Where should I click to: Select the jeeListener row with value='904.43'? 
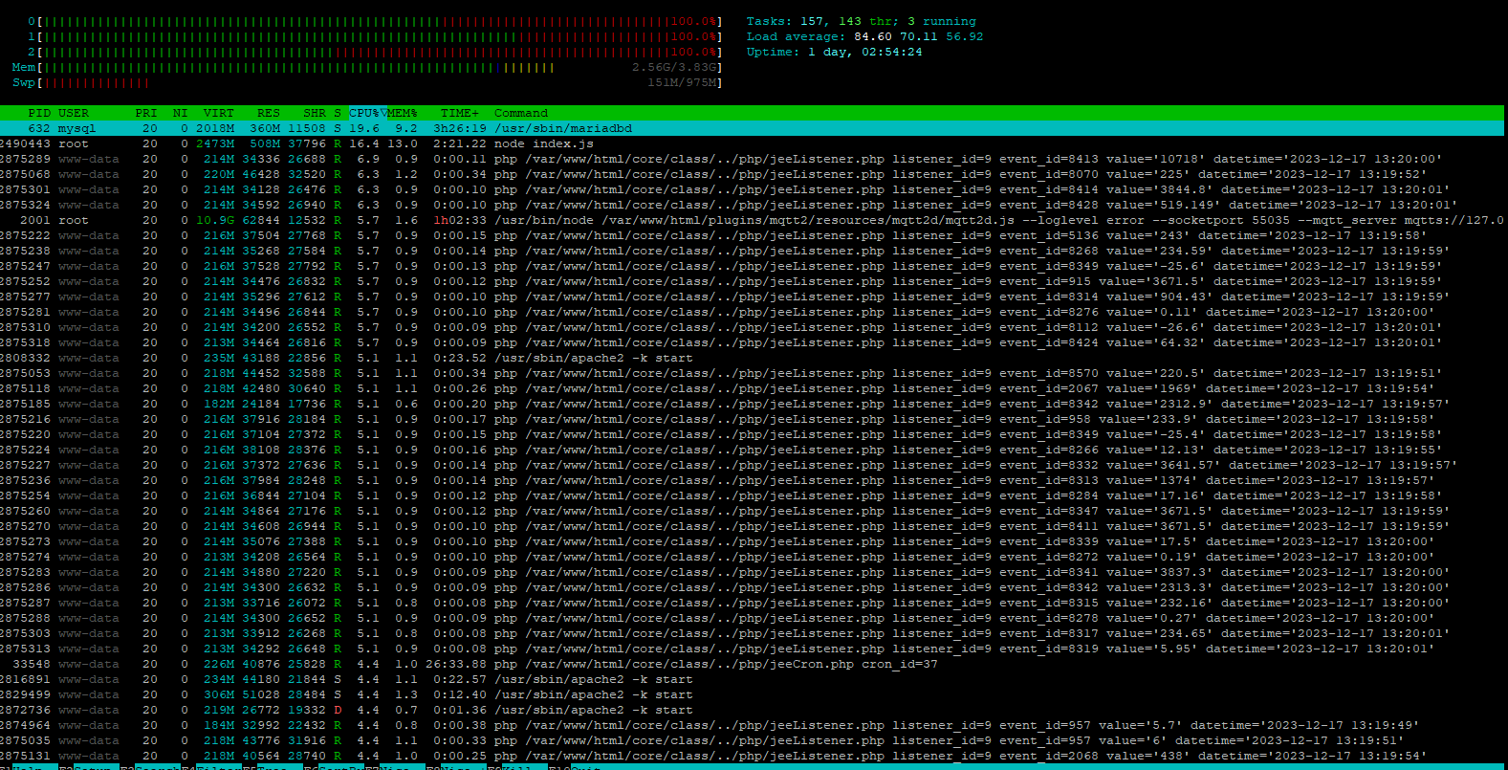(752, 297)
